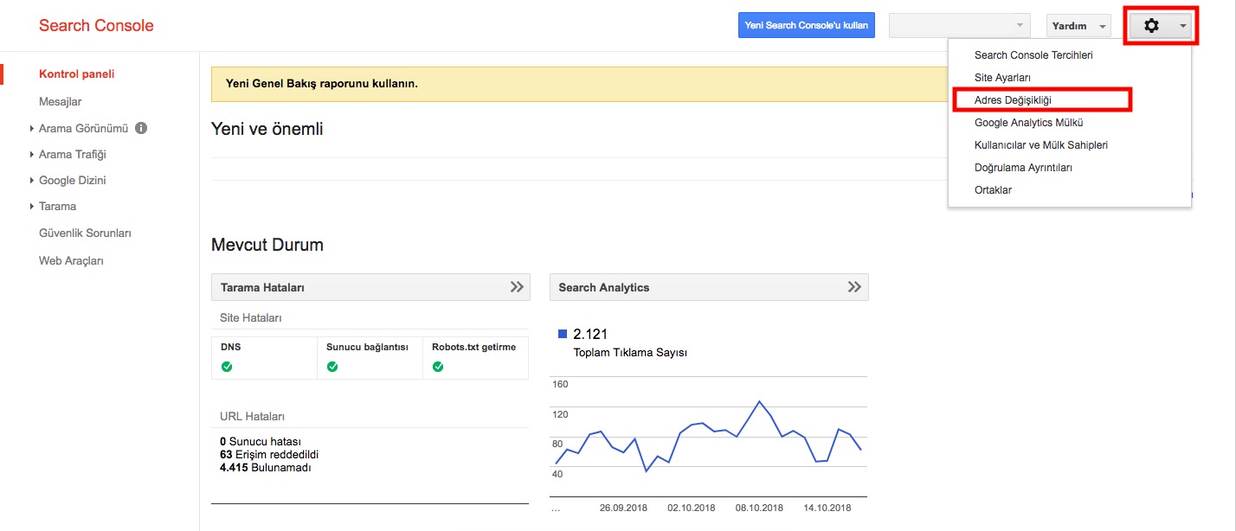The image size is (1236, 531).
Task: Click the Yeni Search Console'u kullan button
Action: [807, 26]
